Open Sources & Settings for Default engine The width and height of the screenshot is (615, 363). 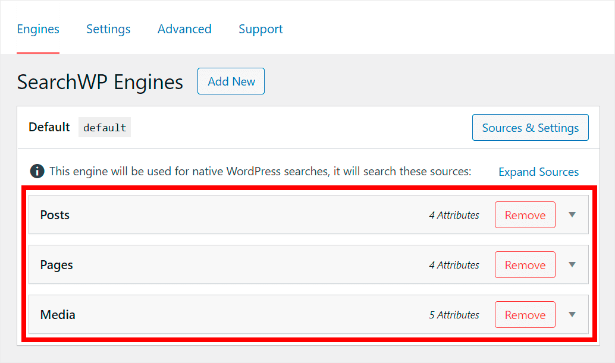(x=531, y=127)
